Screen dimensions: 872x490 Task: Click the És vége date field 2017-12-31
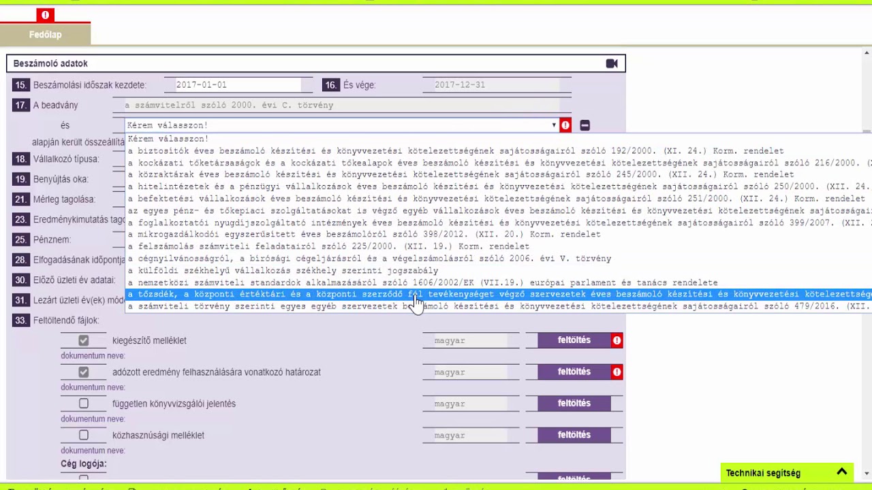pos(497,85)
